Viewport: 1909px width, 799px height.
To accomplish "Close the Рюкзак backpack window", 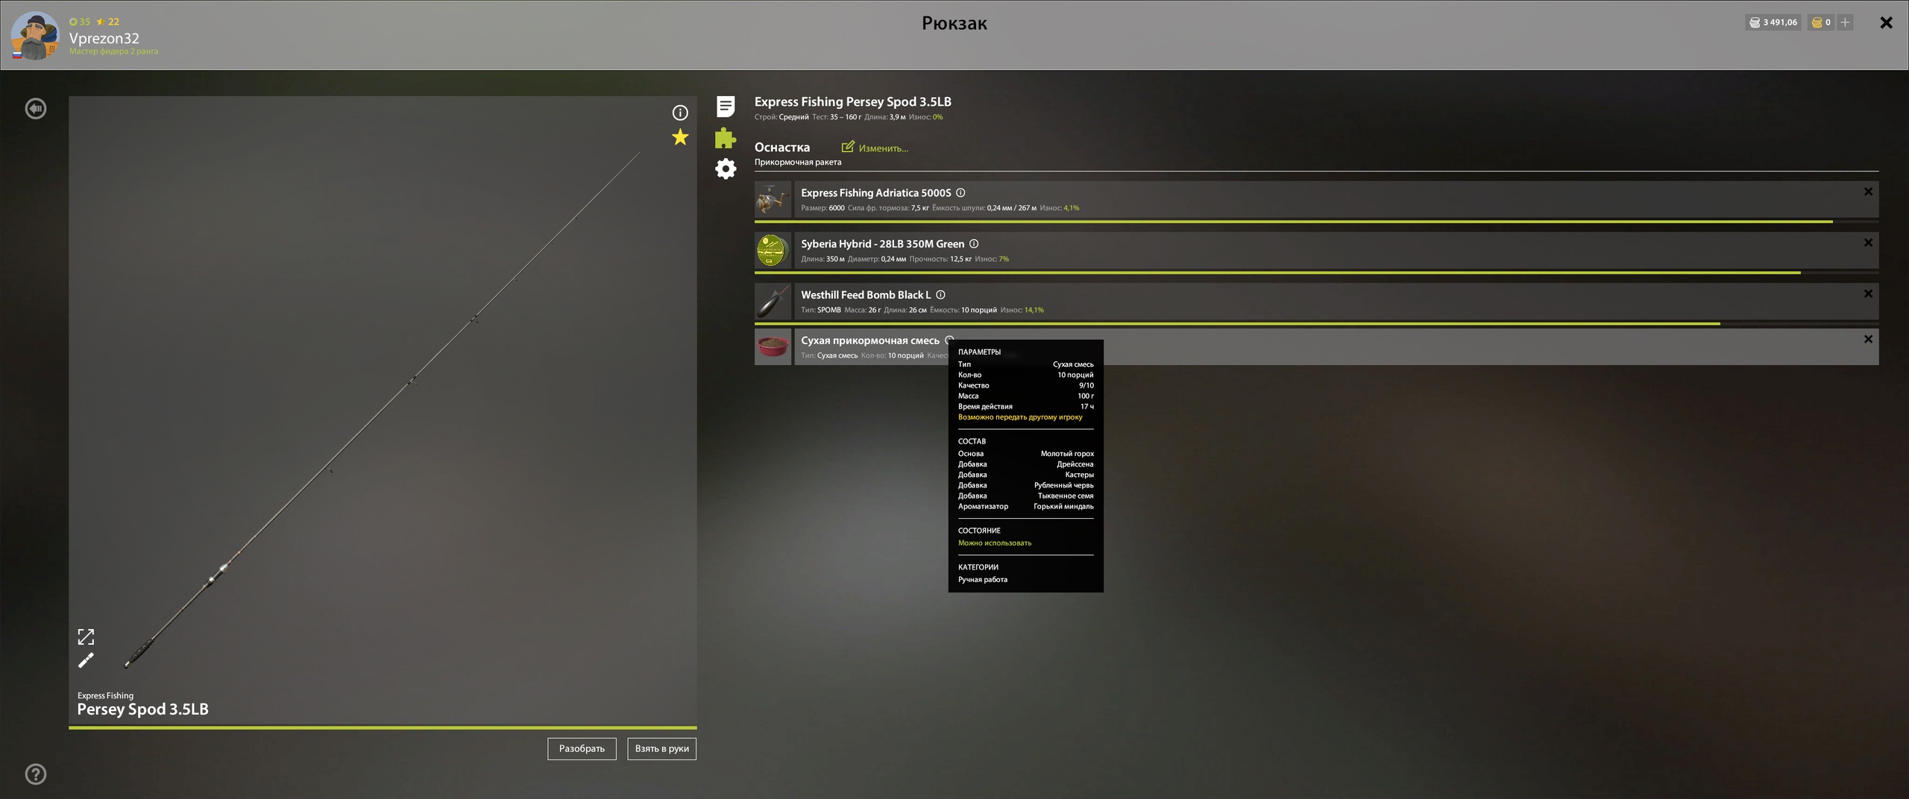I will [1887, 22].
